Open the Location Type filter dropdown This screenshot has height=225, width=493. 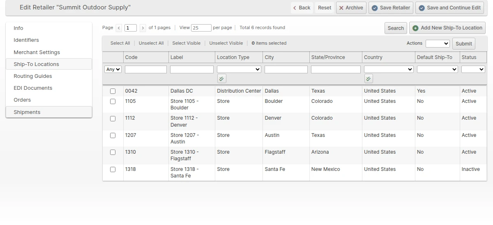(x=239, y=69)
